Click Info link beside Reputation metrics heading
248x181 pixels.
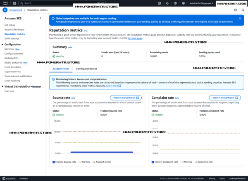pos(86,31)
